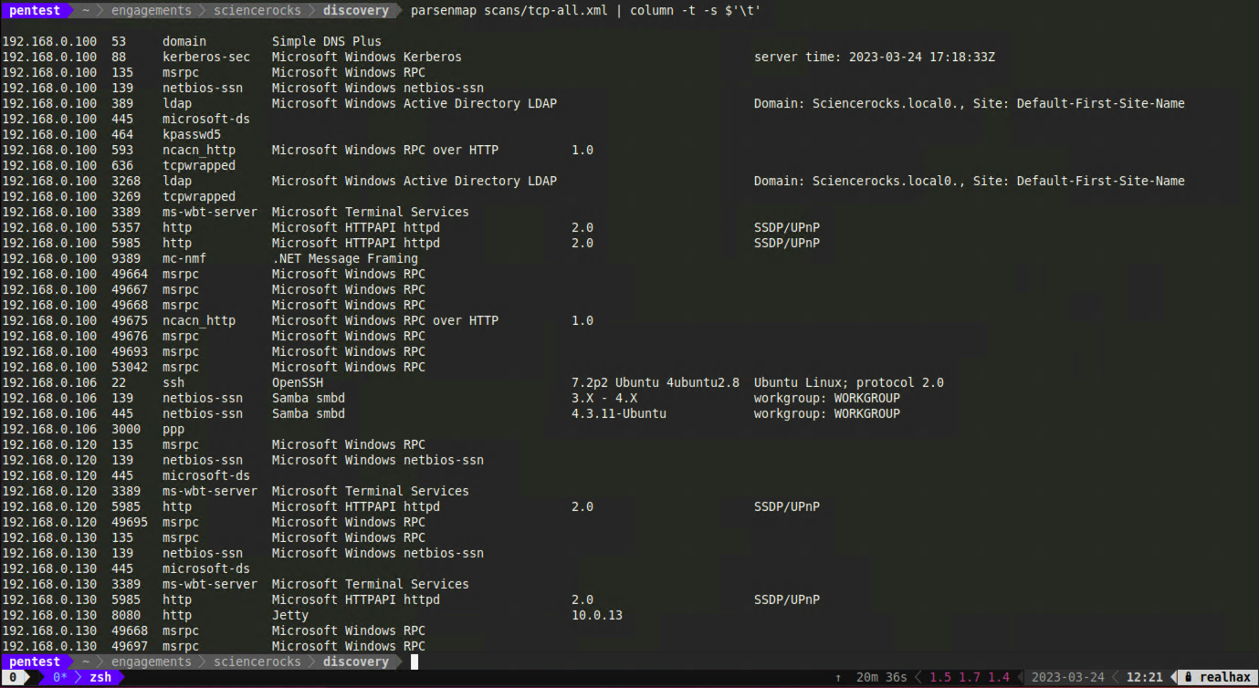The image size is (1259, 688).
Task: Click the Jetty service on port 8080
Action: pos(289,615)
